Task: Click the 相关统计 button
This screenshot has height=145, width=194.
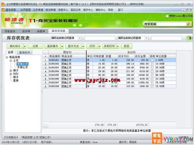Action: (x=15, y=46)
